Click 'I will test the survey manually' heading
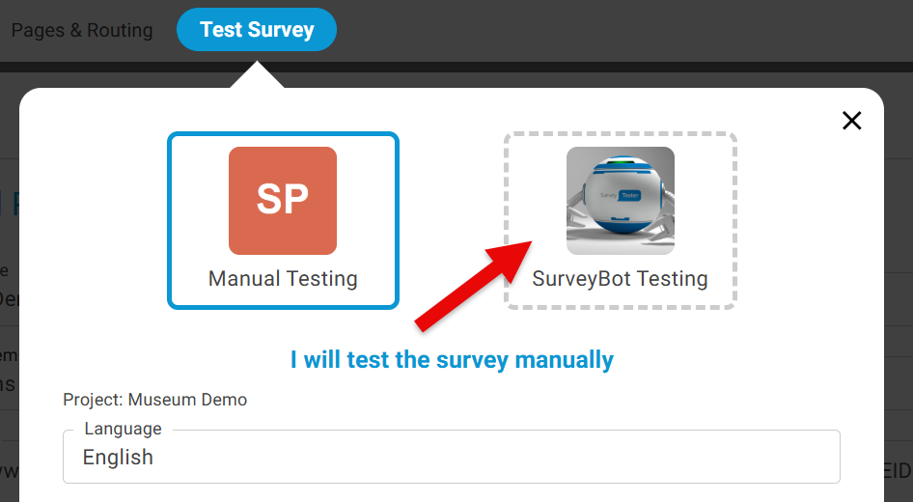913x502 pixels. click(452, 360)
